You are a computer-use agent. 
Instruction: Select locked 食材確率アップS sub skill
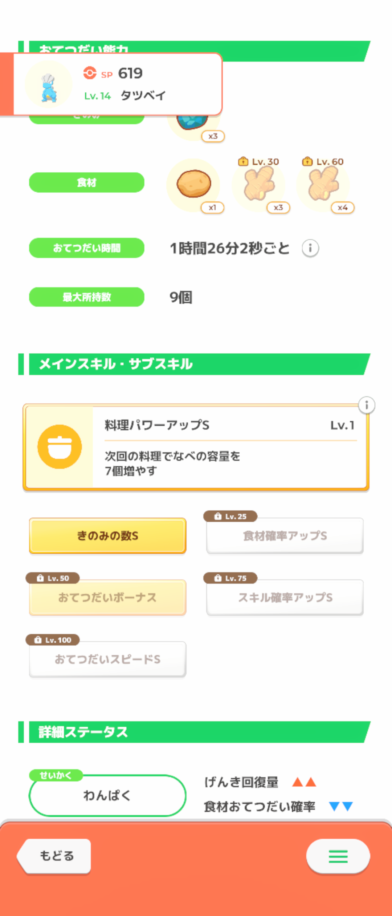pyautogui.click(x=285, y=536)
